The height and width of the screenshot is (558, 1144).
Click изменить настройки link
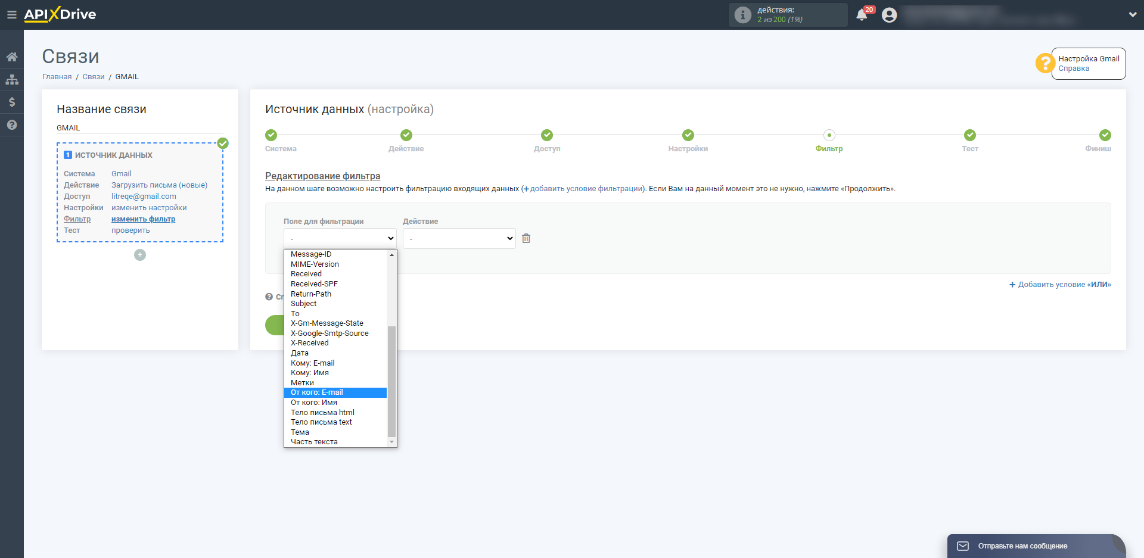pyautogui.click(x=149, y=208)
